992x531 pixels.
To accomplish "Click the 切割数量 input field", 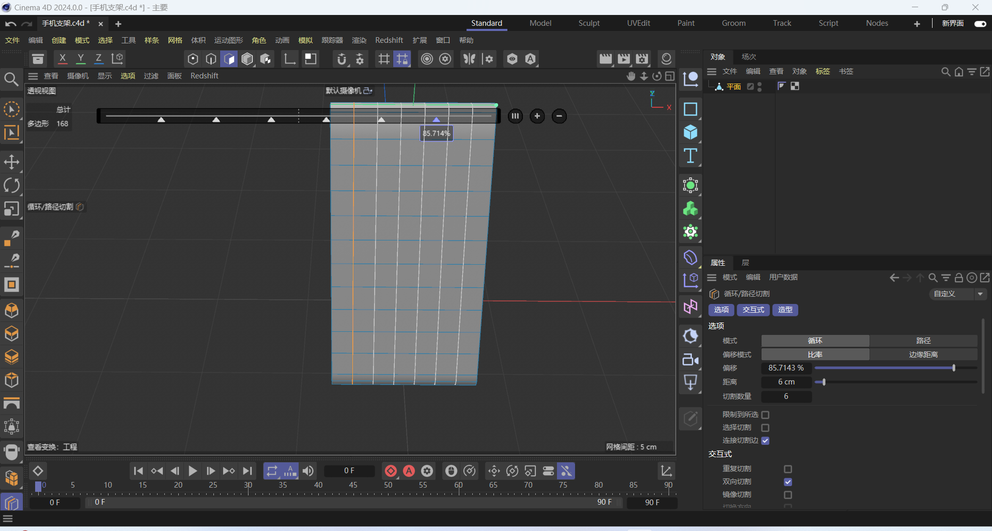I will 786,396.
